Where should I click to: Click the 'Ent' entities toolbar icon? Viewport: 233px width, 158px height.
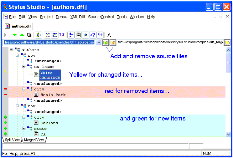100,35
